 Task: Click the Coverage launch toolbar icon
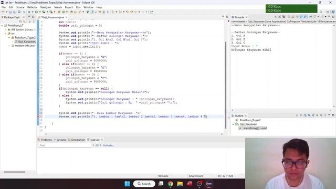point(44,12)
